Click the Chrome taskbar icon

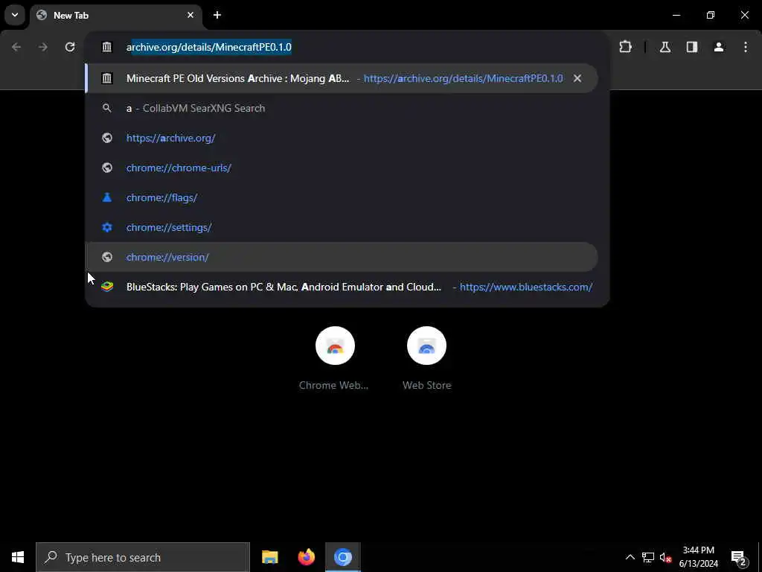coord(343,557)
